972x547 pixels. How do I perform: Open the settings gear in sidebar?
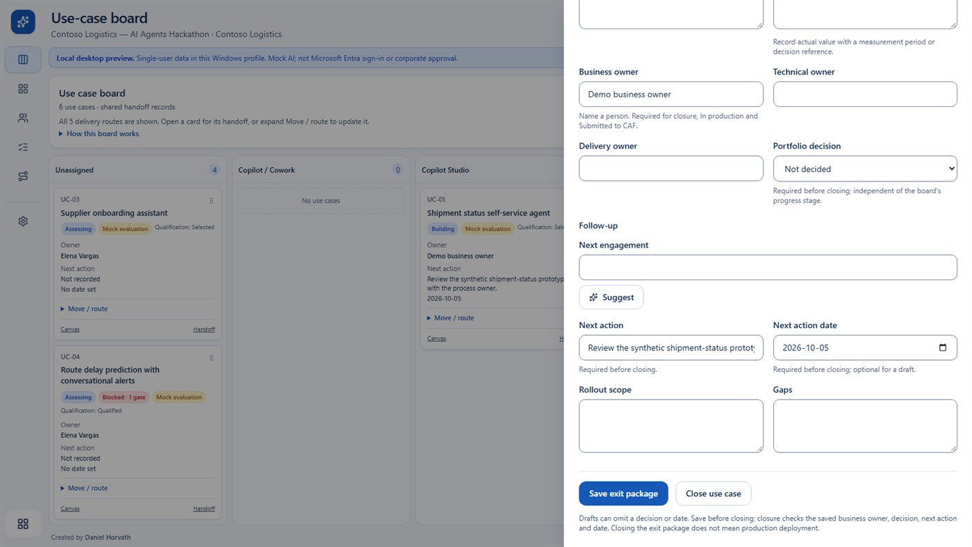coord(23,221)
